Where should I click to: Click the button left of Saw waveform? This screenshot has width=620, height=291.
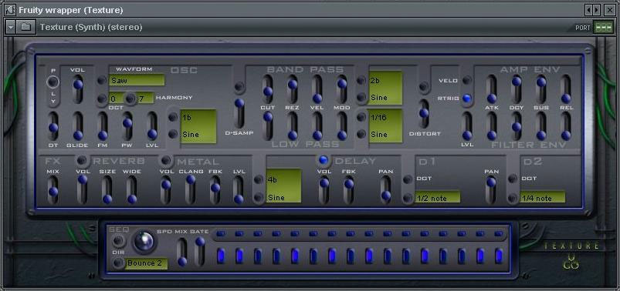pyautogui.click(x=102, y=80)
